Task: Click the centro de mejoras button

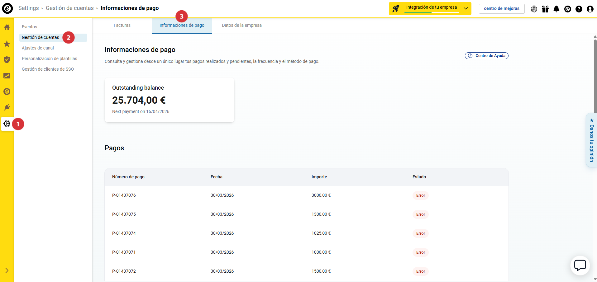Action: tap(501, 8)
